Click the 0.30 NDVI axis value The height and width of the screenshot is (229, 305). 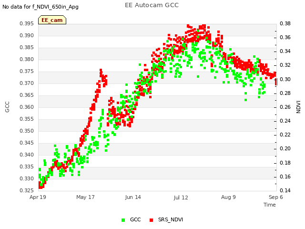285,79
